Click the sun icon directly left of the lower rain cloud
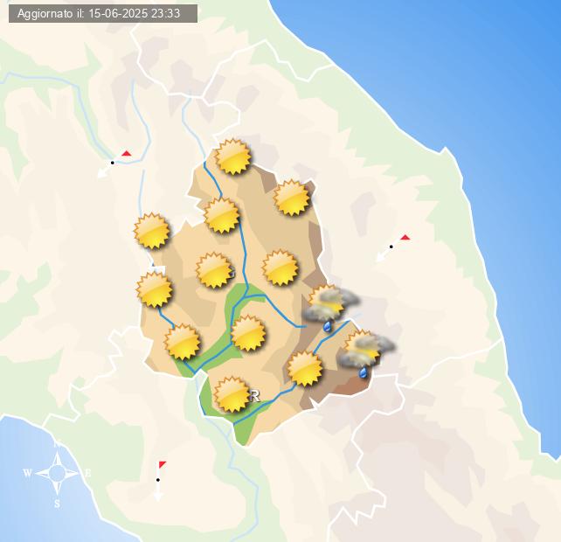 tap(305, 369)
